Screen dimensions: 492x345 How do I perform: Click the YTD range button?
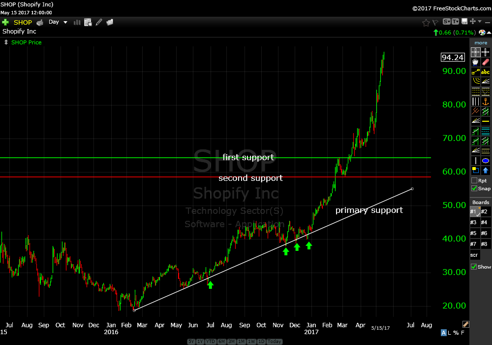[x=211, y=342]
